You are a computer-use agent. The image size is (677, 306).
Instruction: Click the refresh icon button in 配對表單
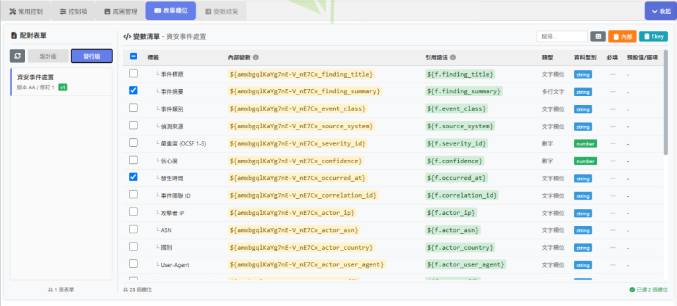(17, 56)
